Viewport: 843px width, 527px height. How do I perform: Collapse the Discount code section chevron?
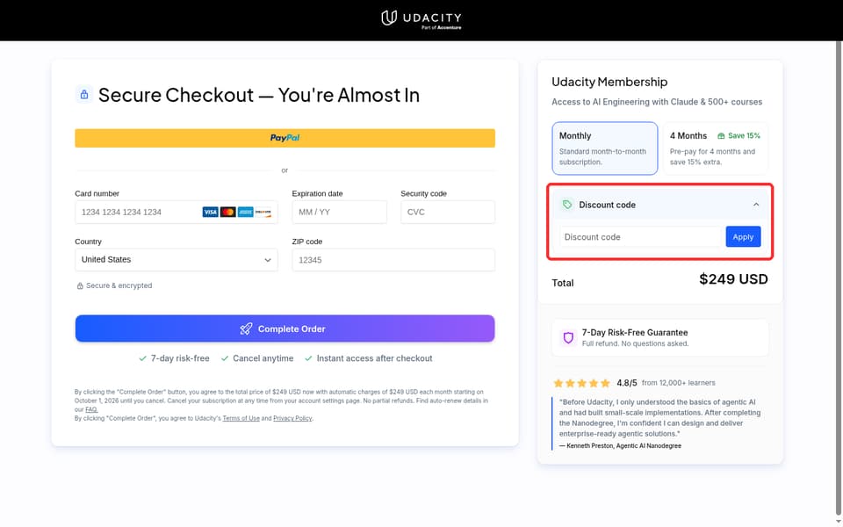756,205
